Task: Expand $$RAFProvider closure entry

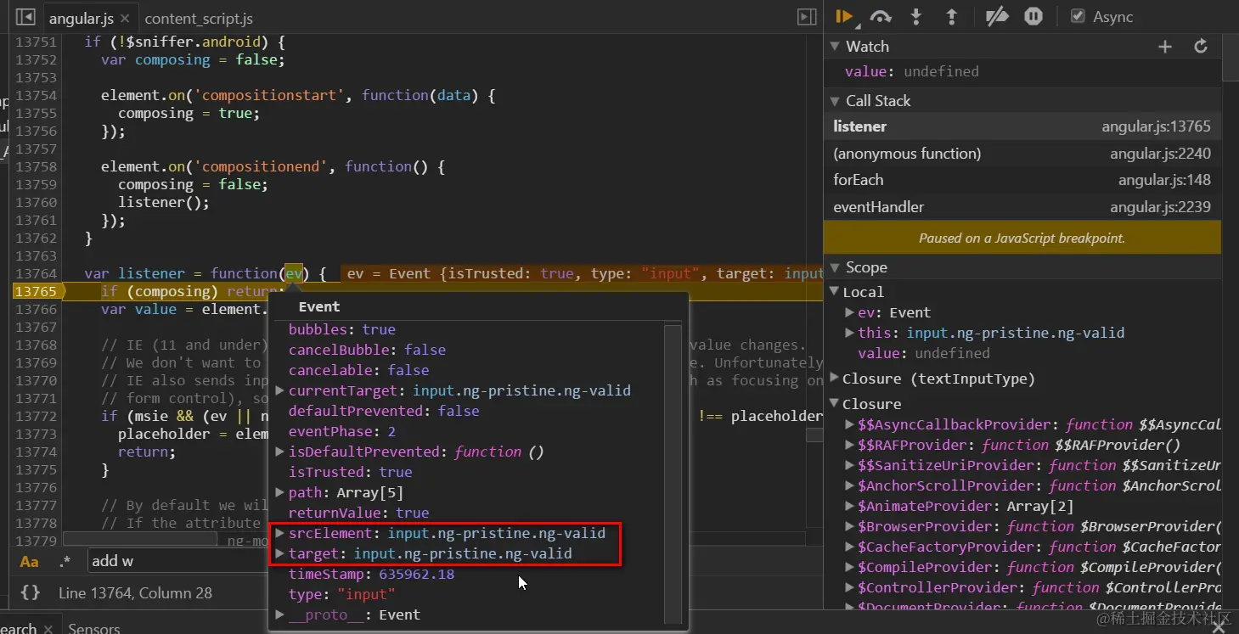Action: [850, 445]
